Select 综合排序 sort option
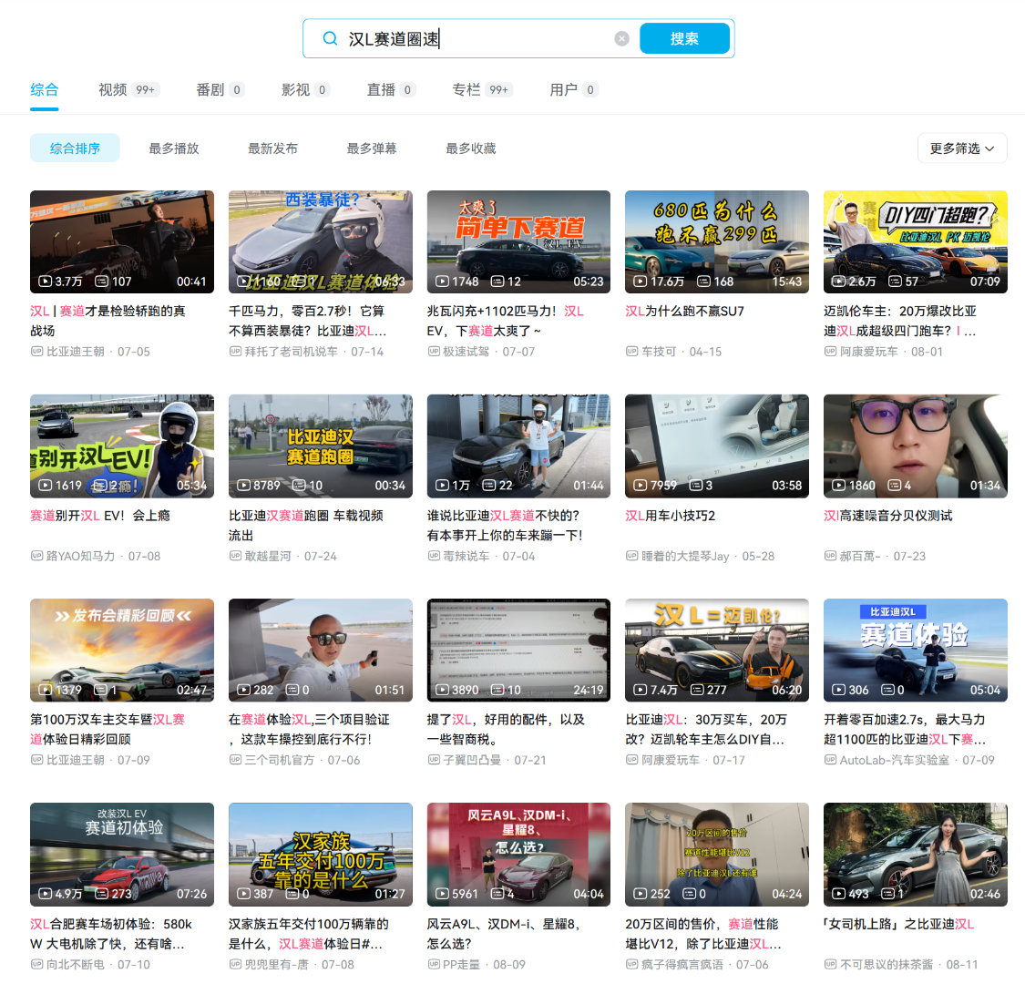Screen dimensions: 1025x984 (76, 149)
